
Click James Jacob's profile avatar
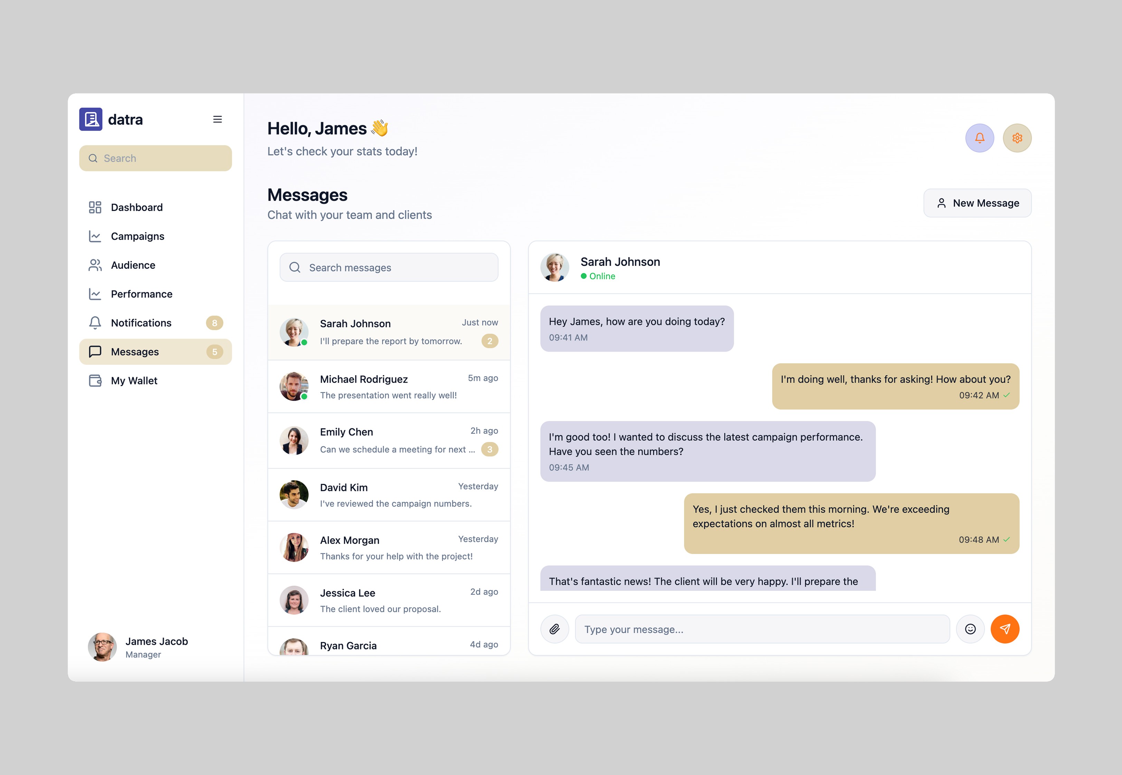[102, 647]
